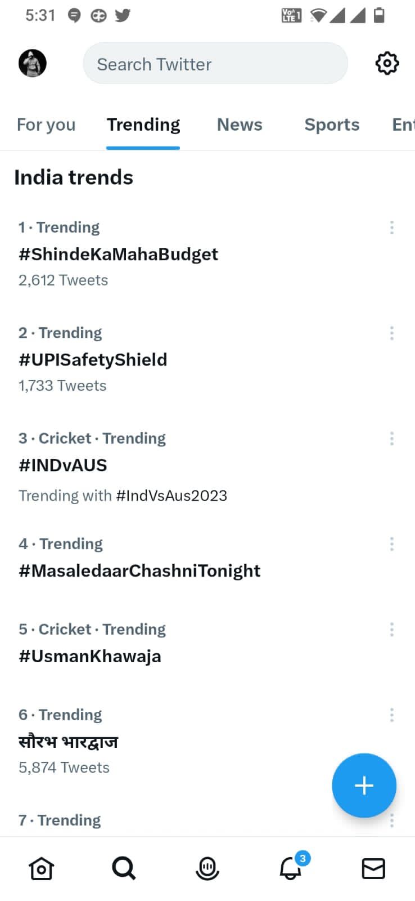Open more options for #UPISafetyShield trend
Viewport: 415px width, 901px height.
pos(391,333)
